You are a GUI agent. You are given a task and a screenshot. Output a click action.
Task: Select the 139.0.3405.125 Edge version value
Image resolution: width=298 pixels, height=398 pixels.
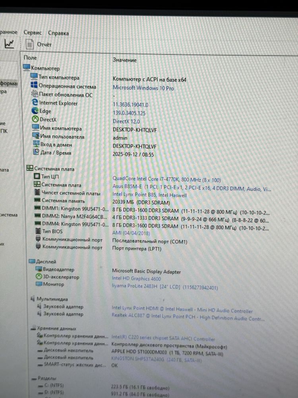click(129, 113)
